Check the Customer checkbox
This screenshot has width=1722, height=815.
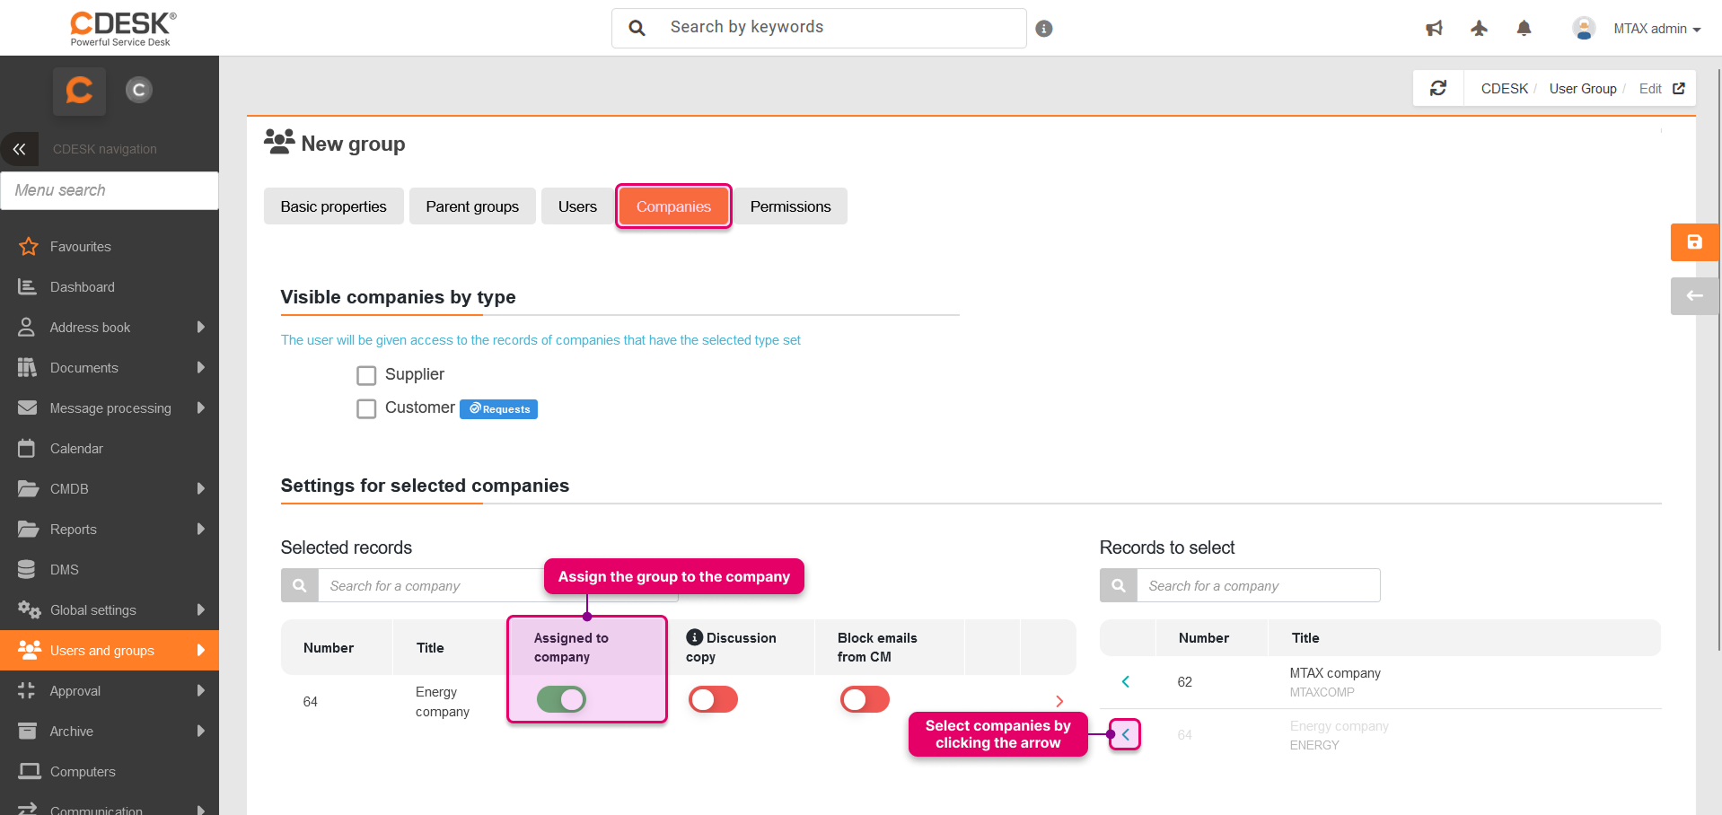pos(366,409)
